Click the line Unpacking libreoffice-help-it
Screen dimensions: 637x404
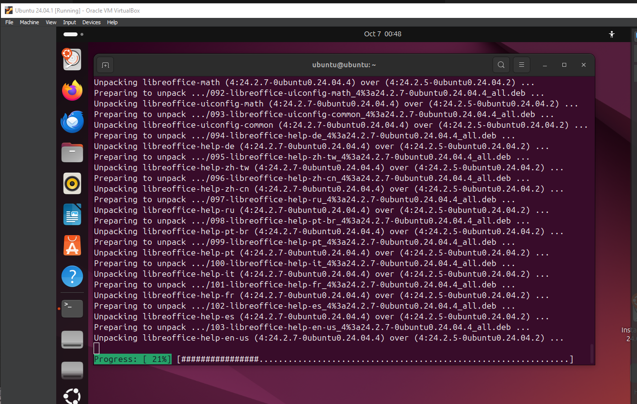321,274
